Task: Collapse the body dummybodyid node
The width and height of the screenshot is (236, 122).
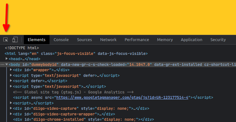Action: 7,65
